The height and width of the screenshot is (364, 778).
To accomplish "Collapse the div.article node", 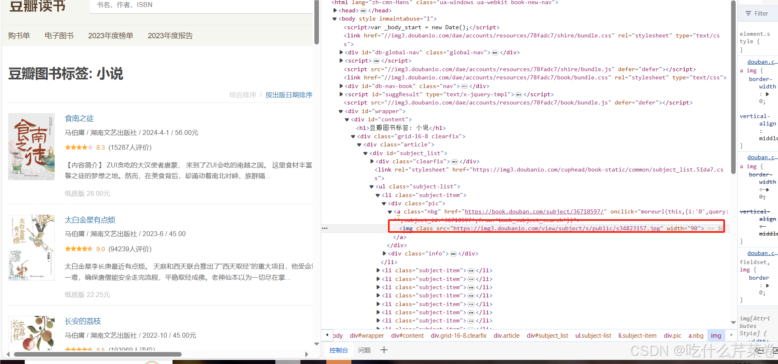I will click(359, 145).
